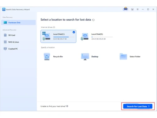Click the SD Card sidebar icon

[x=5, y=35]
